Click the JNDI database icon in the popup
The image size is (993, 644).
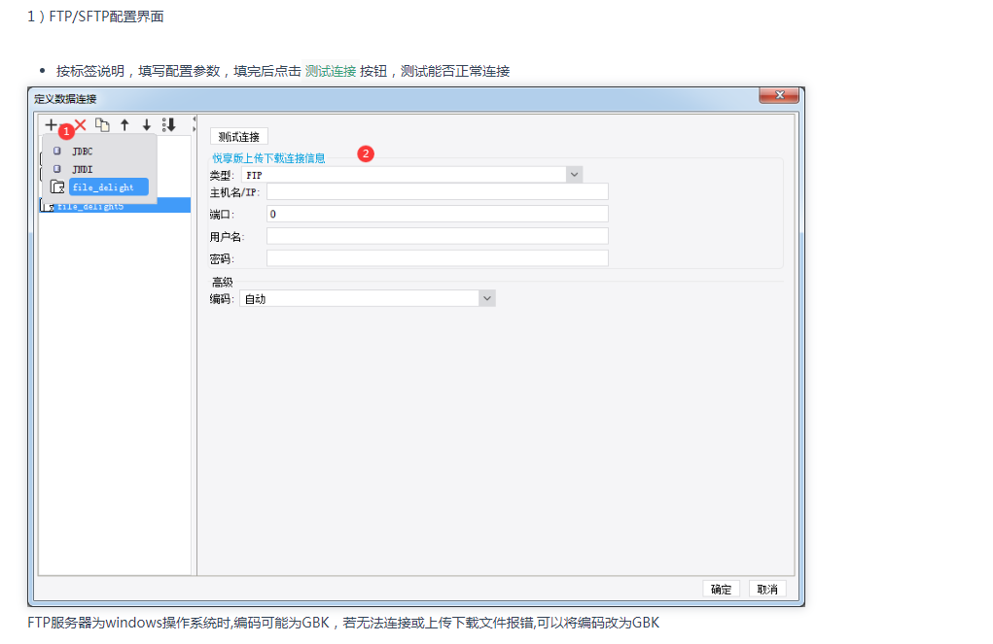(57, 169)
